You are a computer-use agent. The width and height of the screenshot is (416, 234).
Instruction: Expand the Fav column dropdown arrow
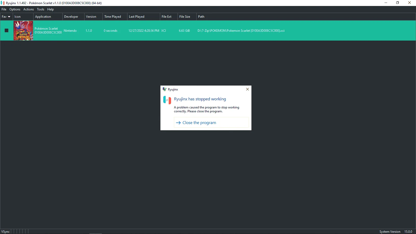(x=9, y=17)
